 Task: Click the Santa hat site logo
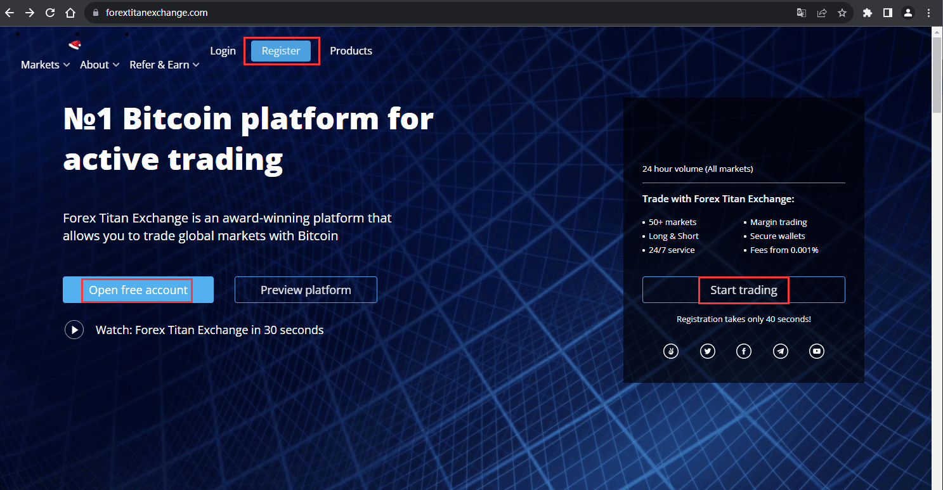75,44
